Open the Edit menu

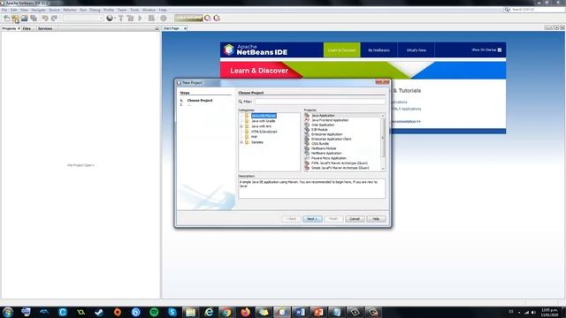pos(14,10)
